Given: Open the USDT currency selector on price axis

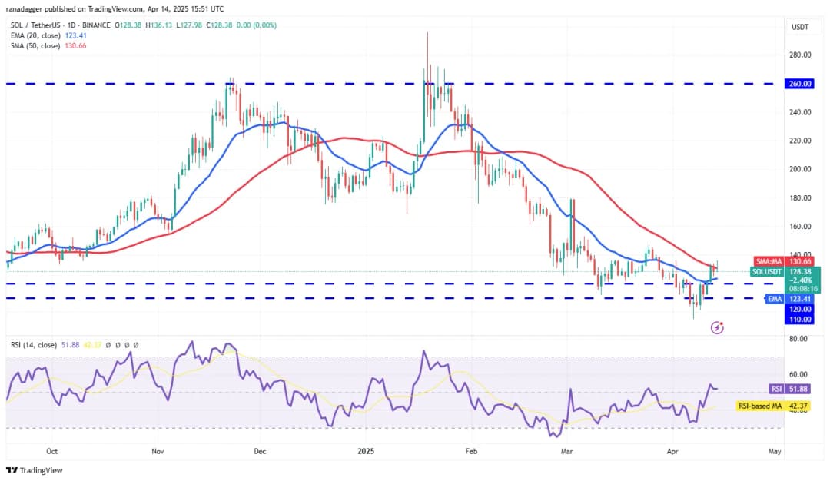Looking at the screenshot, I should click(x=800, y=27).
